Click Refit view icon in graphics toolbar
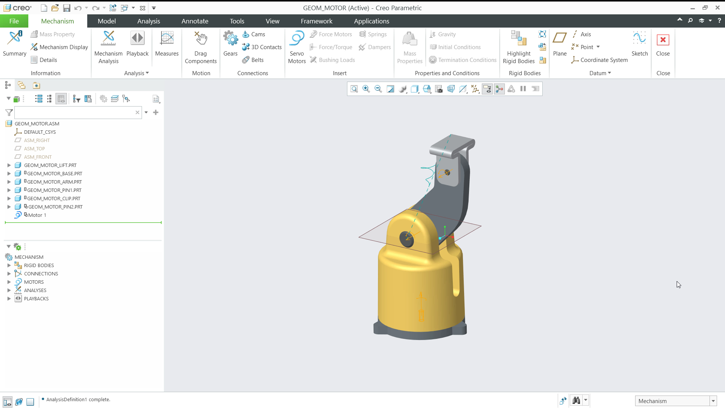Image resolution: width=725 pixels, height=408 pixels. (354, 89)
